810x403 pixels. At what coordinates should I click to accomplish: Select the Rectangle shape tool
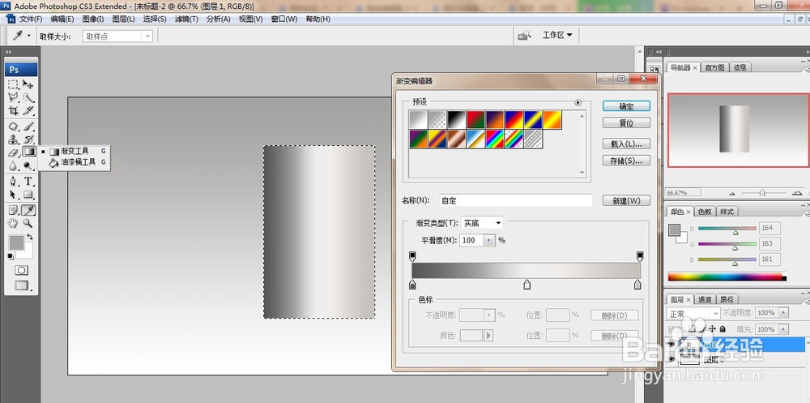(x=28, y=195)
